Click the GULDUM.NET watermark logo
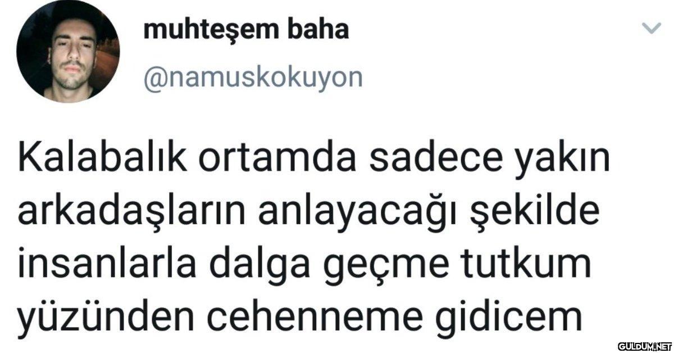The image size is (674, 353). (x=644, y=345)
